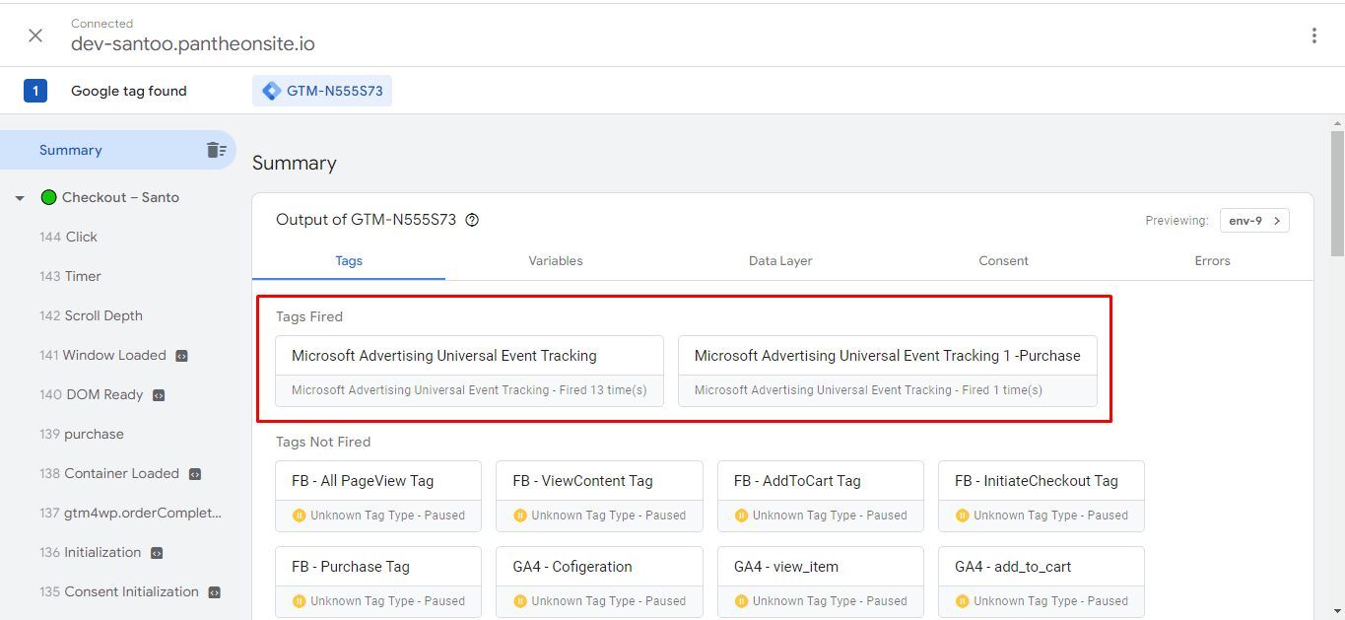This screenshot has height=620, width=1345.
Task: Open event 135 Consent Initialization
Action: (x=118, y=591)
